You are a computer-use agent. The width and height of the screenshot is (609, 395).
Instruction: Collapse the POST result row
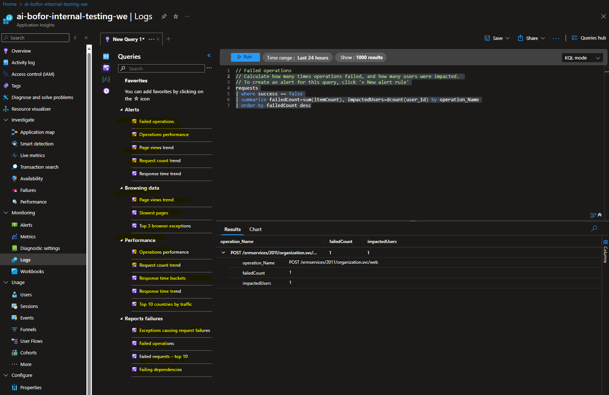[223, 252]
